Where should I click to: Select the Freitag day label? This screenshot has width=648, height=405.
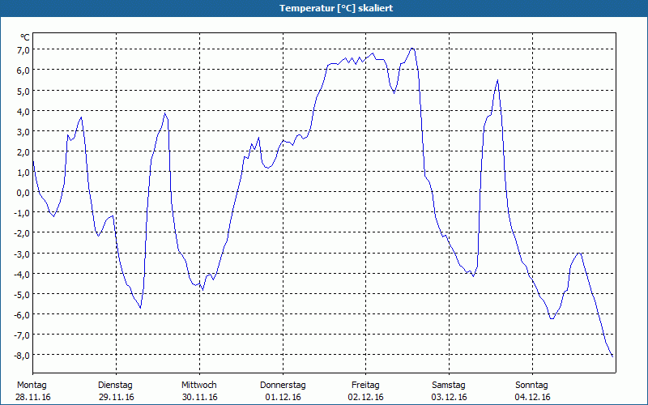tap(365, 386)
